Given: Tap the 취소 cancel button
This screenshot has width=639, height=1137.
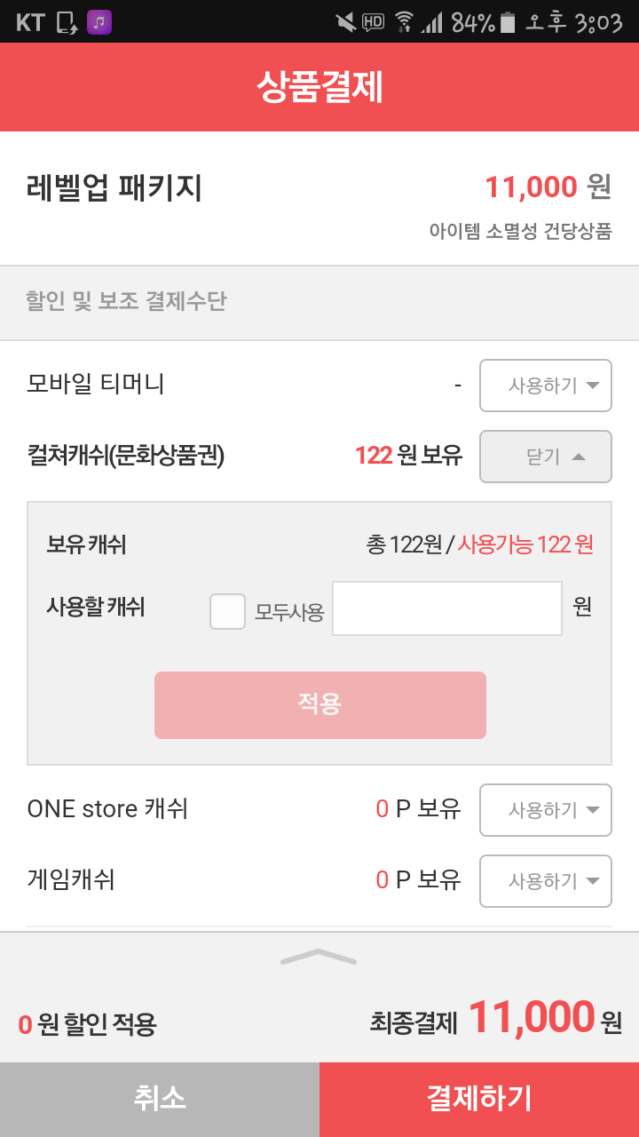Looking at the screenshot, I should pyautogui.click(x=160, y=1099).
